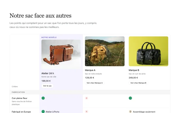The image size is (180, 113).
Task: Select the 'Marque A' product name
Action: pos(90,70)
